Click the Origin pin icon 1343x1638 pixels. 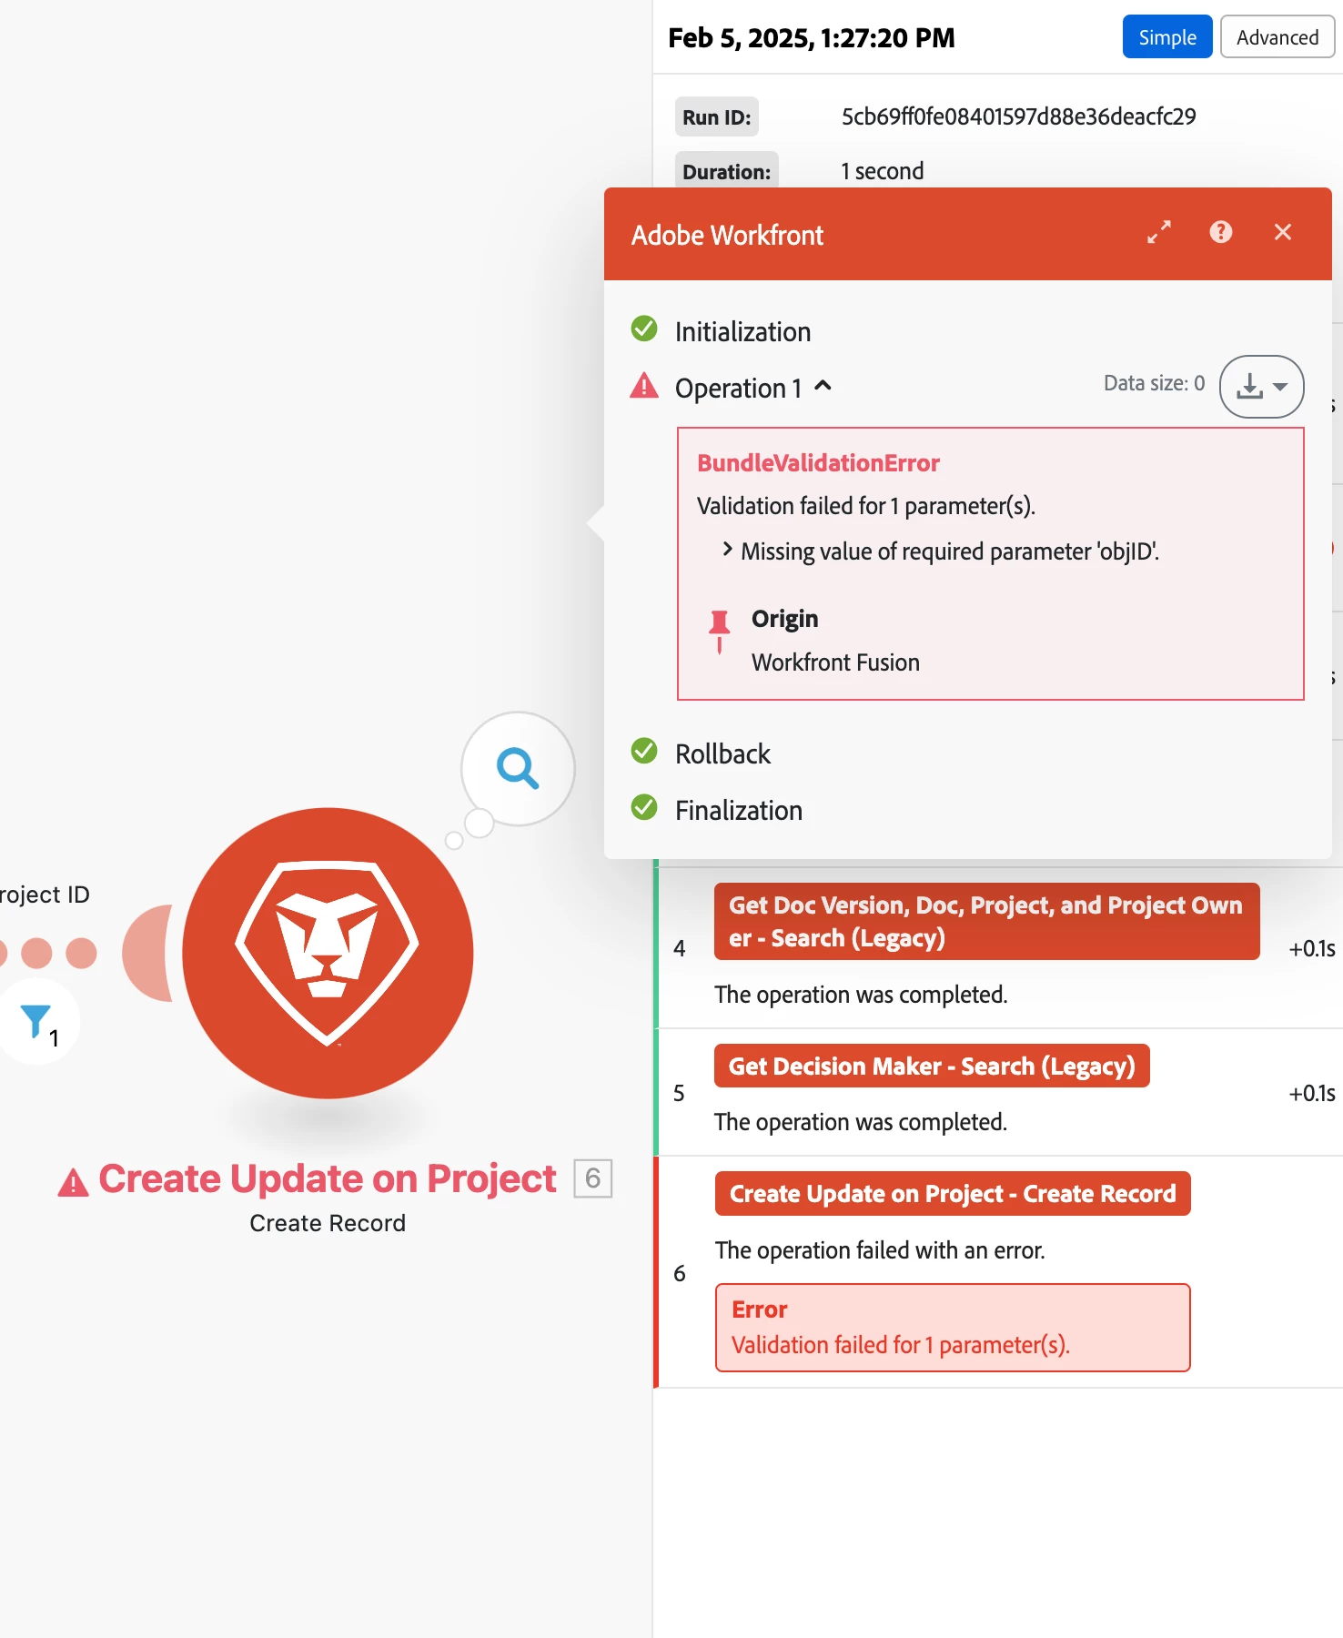[x=720, y=632]
